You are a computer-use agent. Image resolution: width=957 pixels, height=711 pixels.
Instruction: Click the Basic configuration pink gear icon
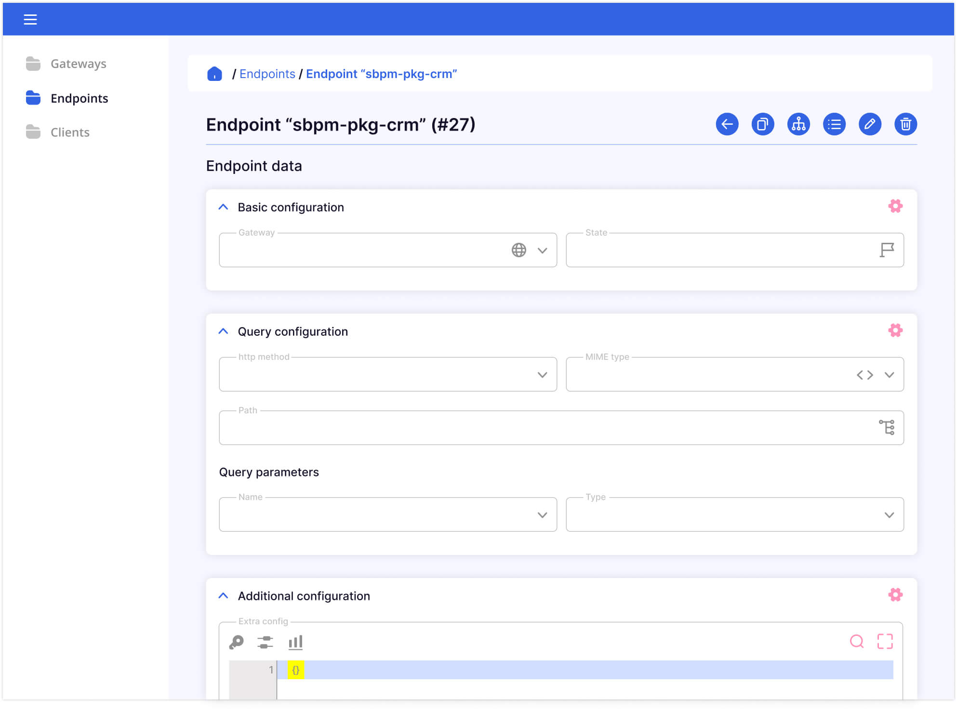[x=895, y=206]
